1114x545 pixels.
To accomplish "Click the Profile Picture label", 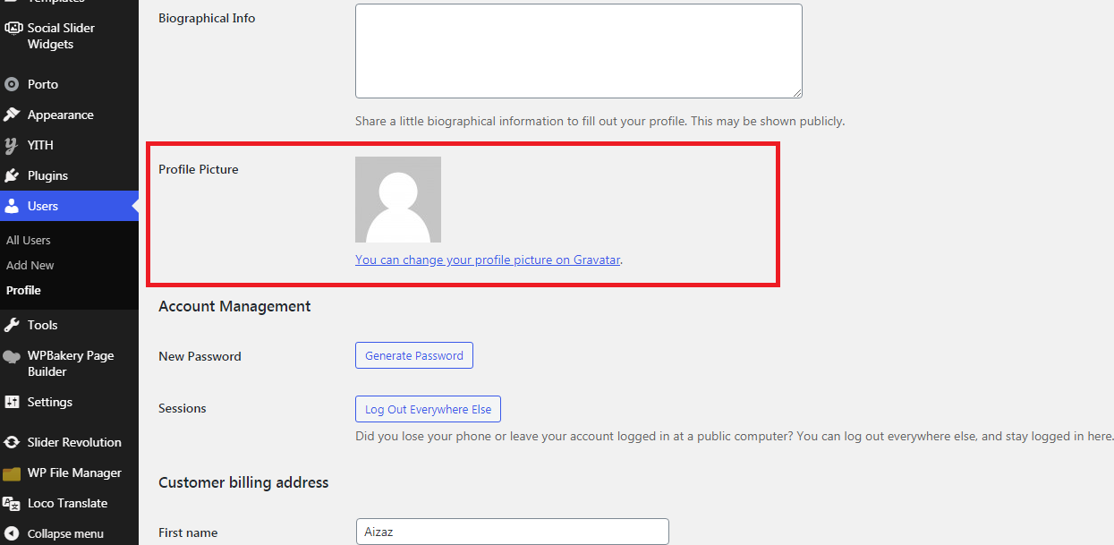I will click(x=199, y=169).
